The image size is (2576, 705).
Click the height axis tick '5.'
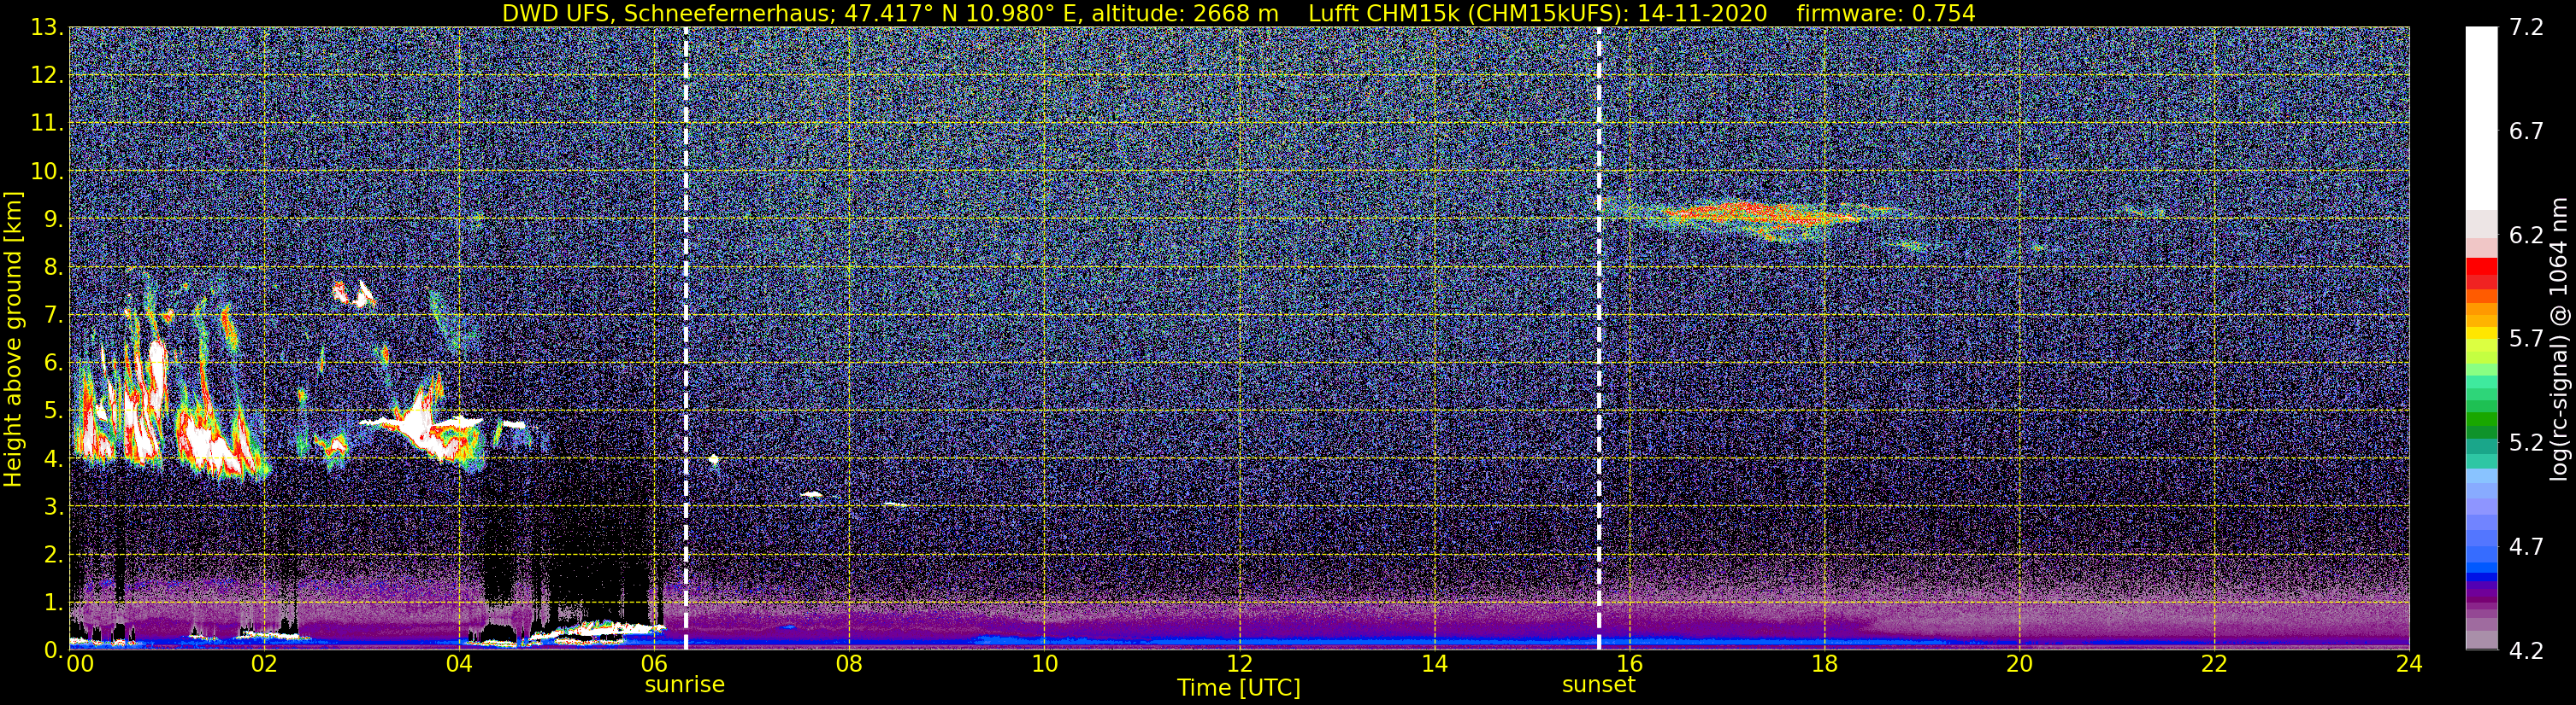(x=54, y=411)
